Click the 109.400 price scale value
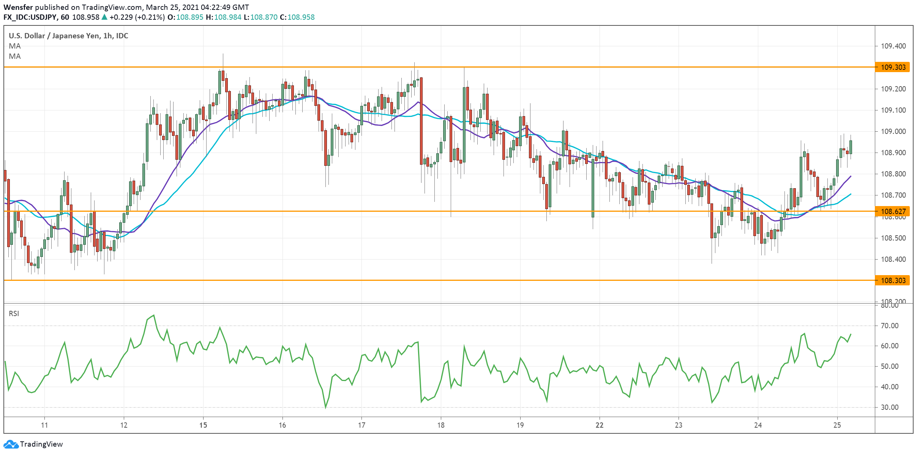 893,46
